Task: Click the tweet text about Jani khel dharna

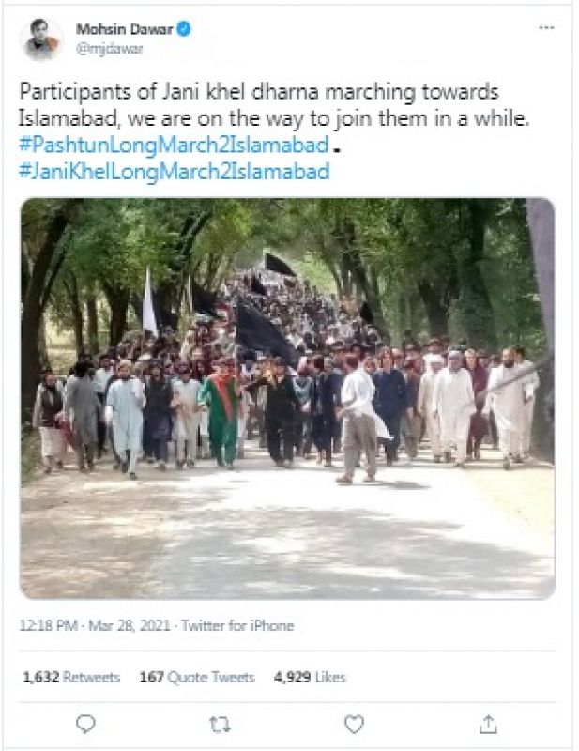Action: coord(274,105)
